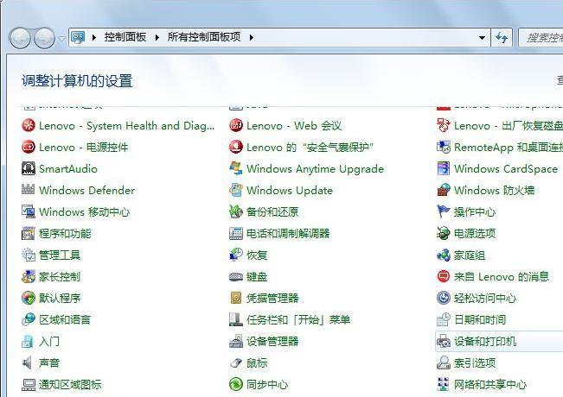
Task: Open 索引选项 icon
Action: (x=444, y=363)
